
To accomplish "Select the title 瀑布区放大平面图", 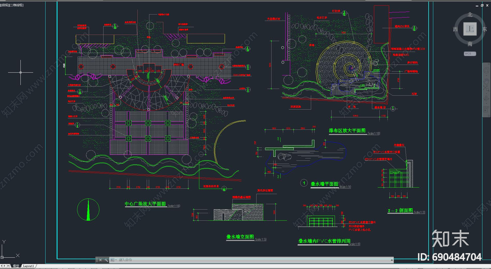I will 347,131.
